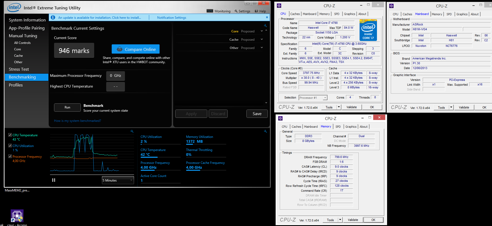This screenshot has height=226, width=492.
Task: Select Core under Manual Tuning
Action: coord(18,49)
